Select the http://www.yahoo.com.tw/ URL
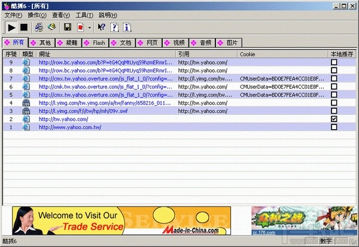 click(70, 127)
